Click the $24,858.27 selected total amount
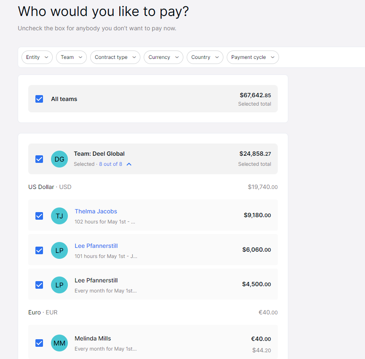The width and height of the screenshot is (365, 359). point(255,154)
